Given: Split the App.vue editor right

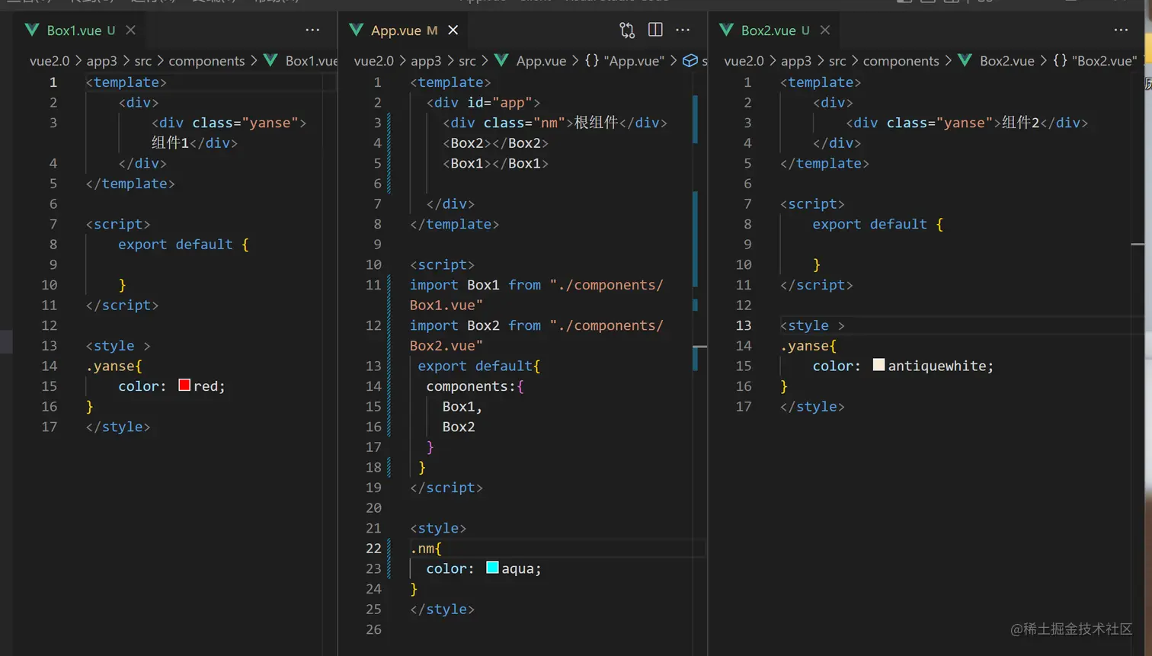Looking at the screenshot, I should pyautogui.click(x=655, y=30).
